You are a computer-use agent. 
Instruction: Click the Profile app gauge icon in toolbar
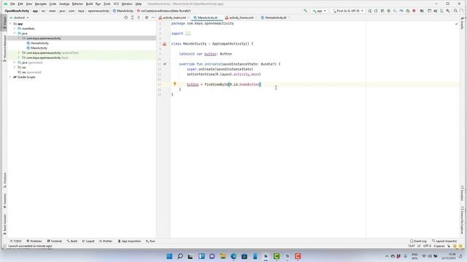tap(401, 11)
